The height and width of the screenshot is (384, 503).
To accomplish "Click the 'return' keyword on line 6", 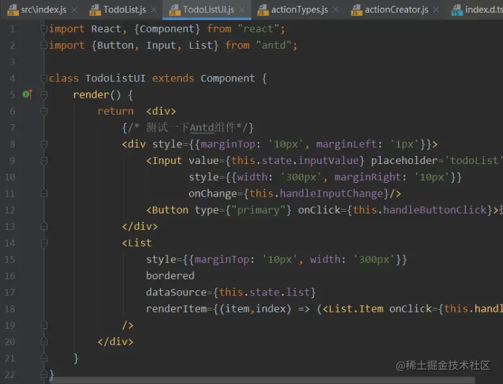I will [116, 111].
